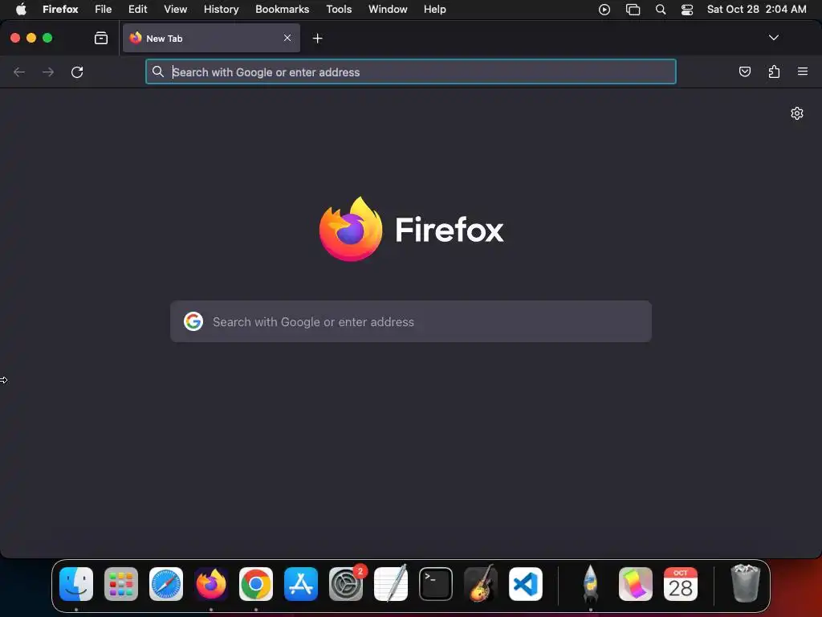822x617 pixels.
Task: Open Python rocket launcher in the dock
Action: click(x=590, y=584)
